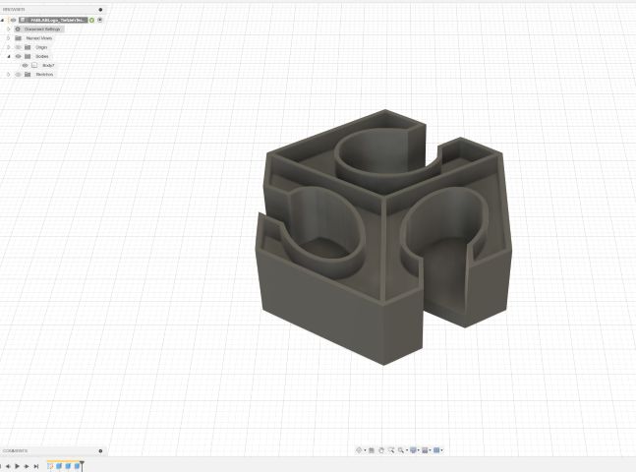Select Body7 in the browser tree
Viewport: 636px width, 472px height.
coord(48,65)
